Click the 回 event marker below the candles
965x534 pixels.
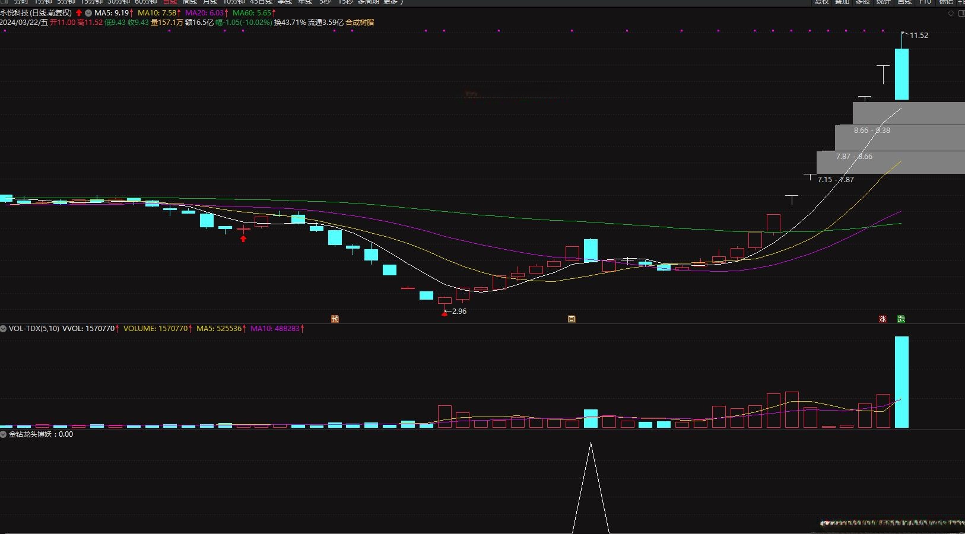tap(572, 319)
